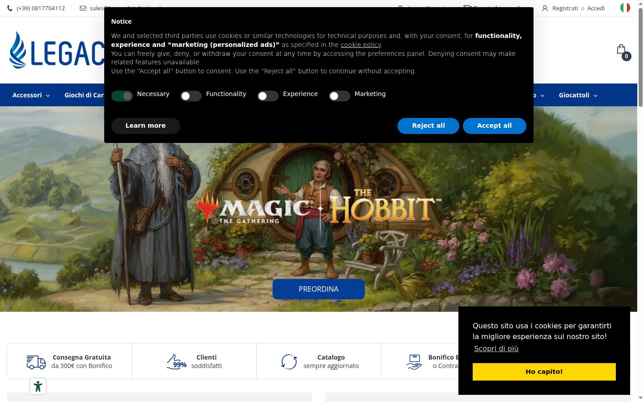Screen dimensions: 644x402
Task: Turn on the Marketing cookies switch
Action: (x=339, y=96)
